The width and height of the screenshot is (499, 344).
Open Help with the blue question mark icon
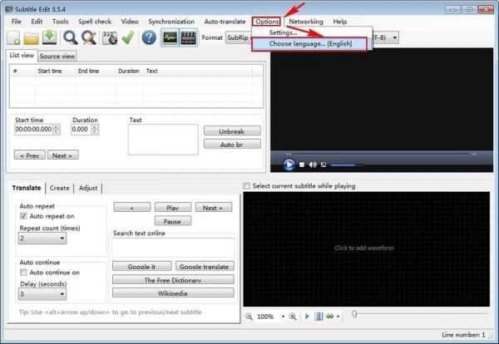coord(149,37)
